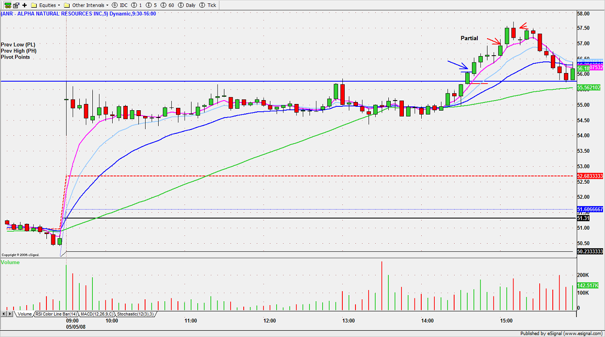Click the Partial annotation text on chart
Viewport: 605px width, 337px height.
[x=469, y=38]
